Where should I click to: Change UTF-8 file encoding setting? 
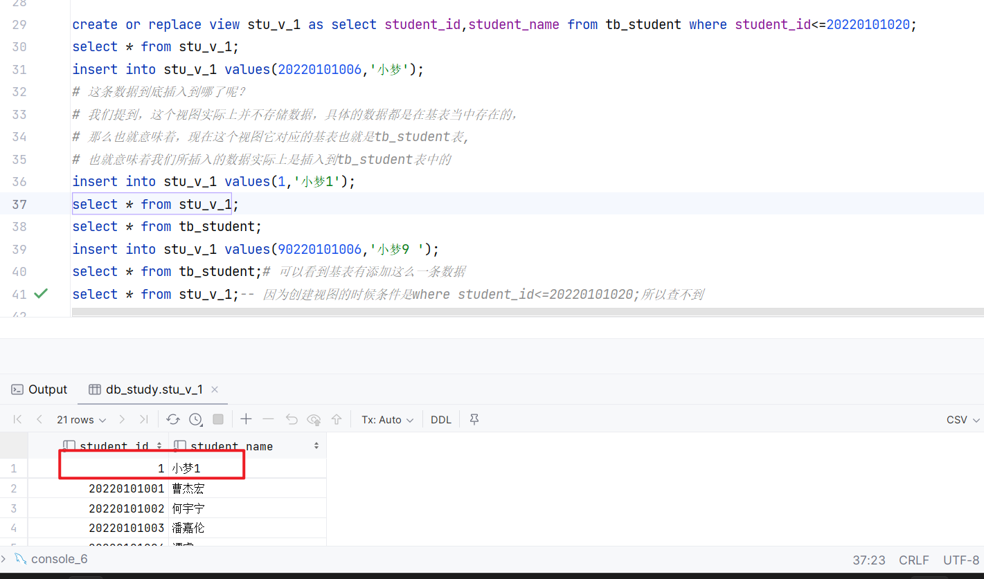[x=961, y=560]
